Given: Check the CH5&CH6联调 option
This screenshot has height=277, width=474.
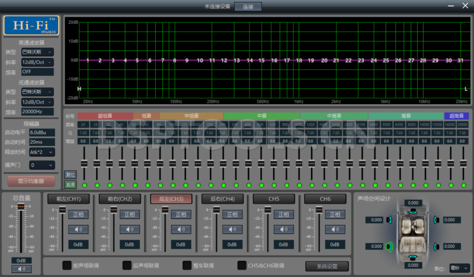Looking at the screenshot, I should click(242, 266).
